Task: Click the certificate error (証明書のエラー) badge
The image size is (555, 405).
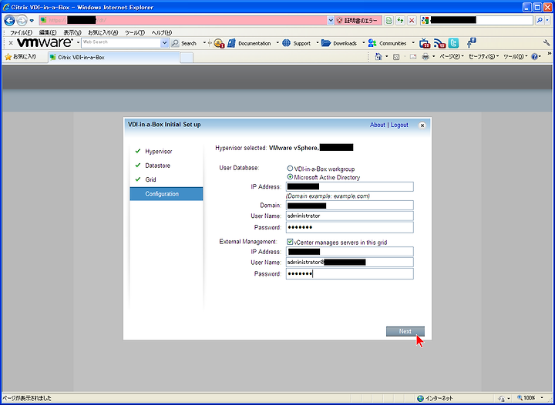Action: tap(358, 21)
